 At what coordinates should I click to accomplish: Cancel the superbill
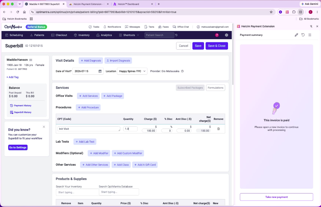[x=183, y=46]
